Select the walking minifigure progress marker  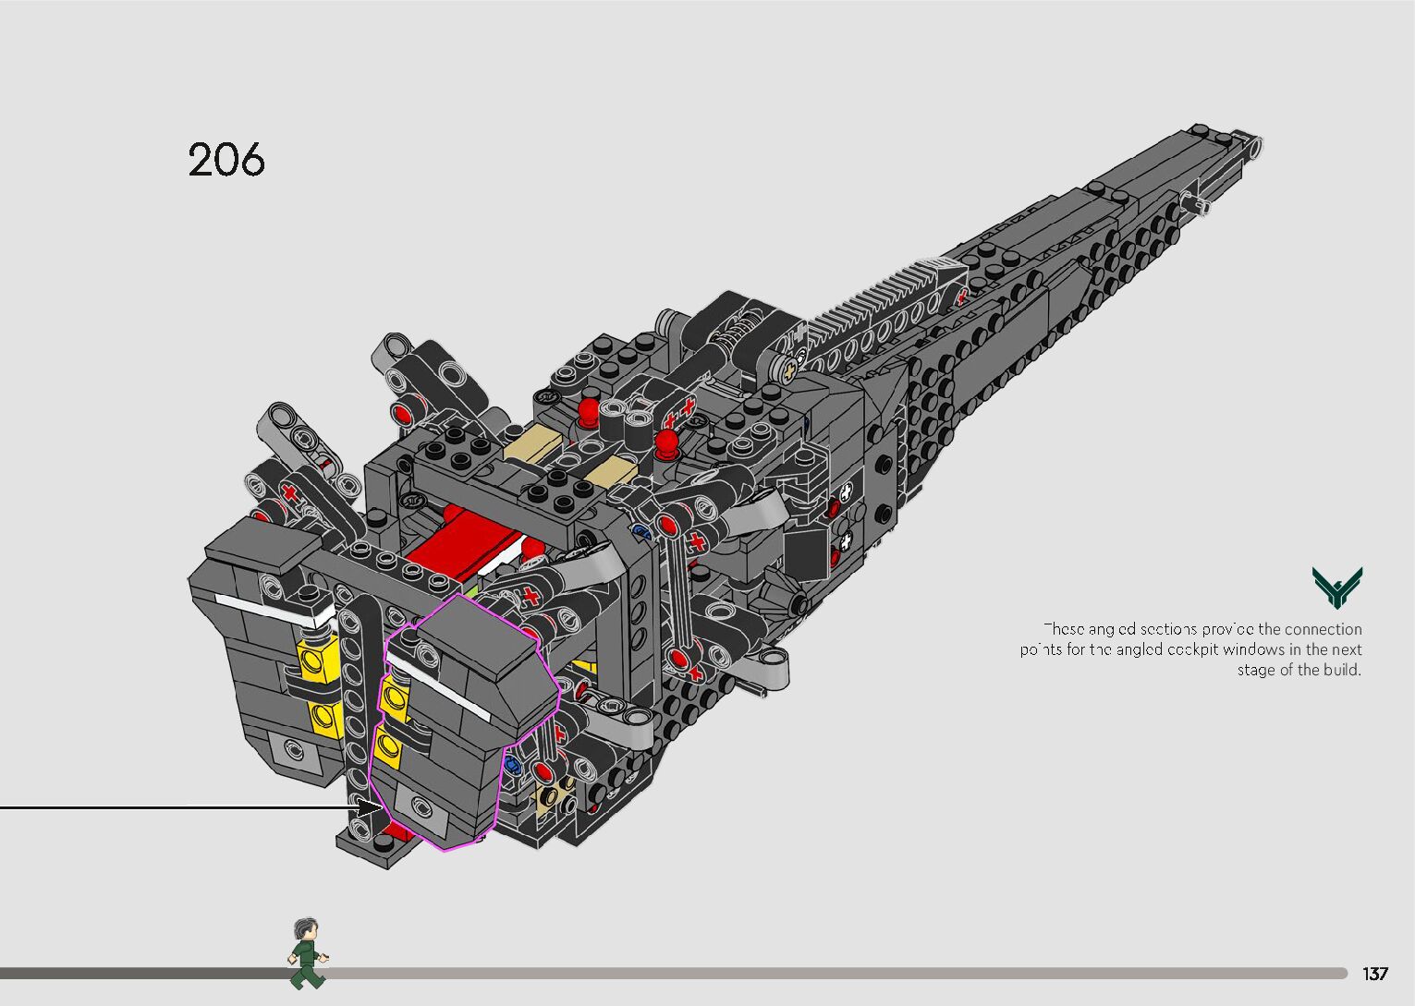(306, 953)
